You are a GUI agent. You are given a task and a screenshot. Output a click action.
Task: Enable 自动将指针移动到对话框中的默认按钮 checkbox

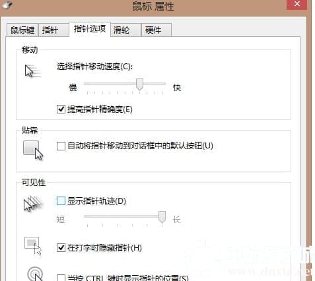tap(61, 146)
